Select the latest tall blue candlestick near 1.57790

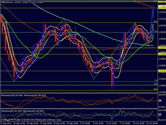point(154,12)
